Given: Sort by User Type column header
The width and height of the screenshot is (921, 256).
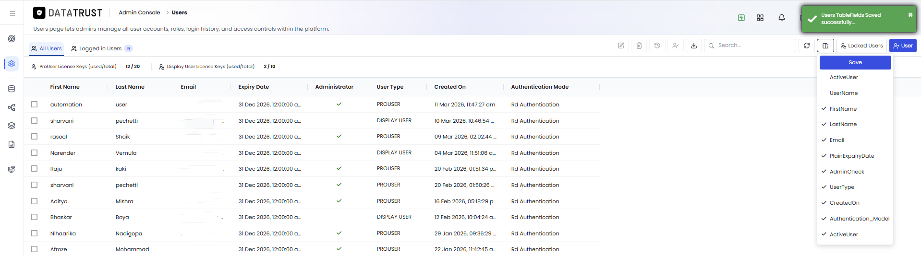Looking at the screenshot, I should click(x=390, y=87).
